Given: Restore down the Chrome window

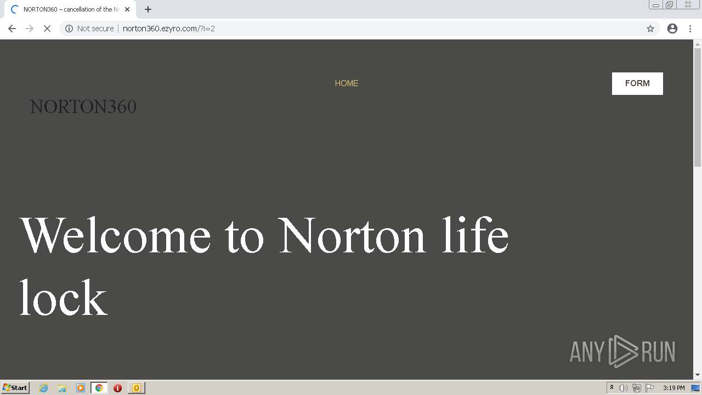Looking at the screenshot, I should tap(670, 5).
